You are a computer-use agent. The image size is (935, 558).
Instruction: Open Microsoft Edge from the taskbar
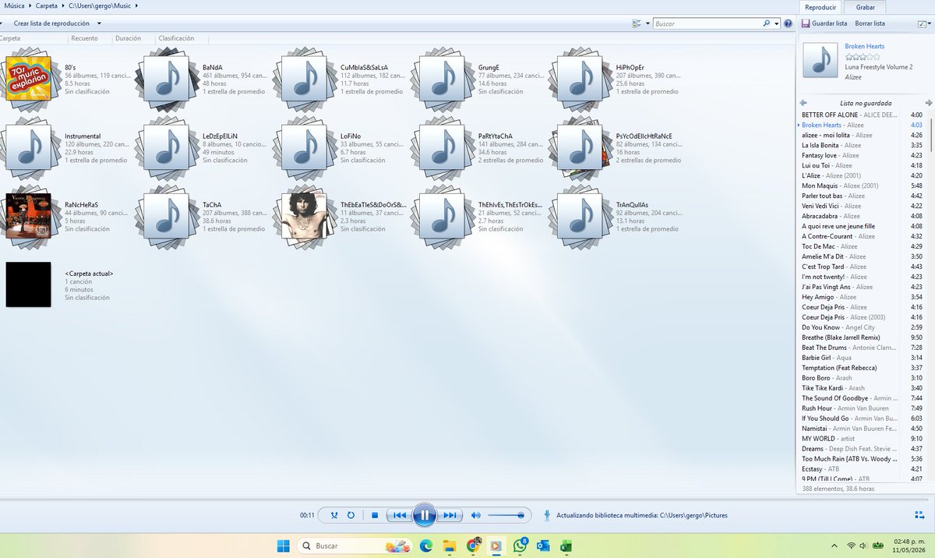click(x=425, y=546)
